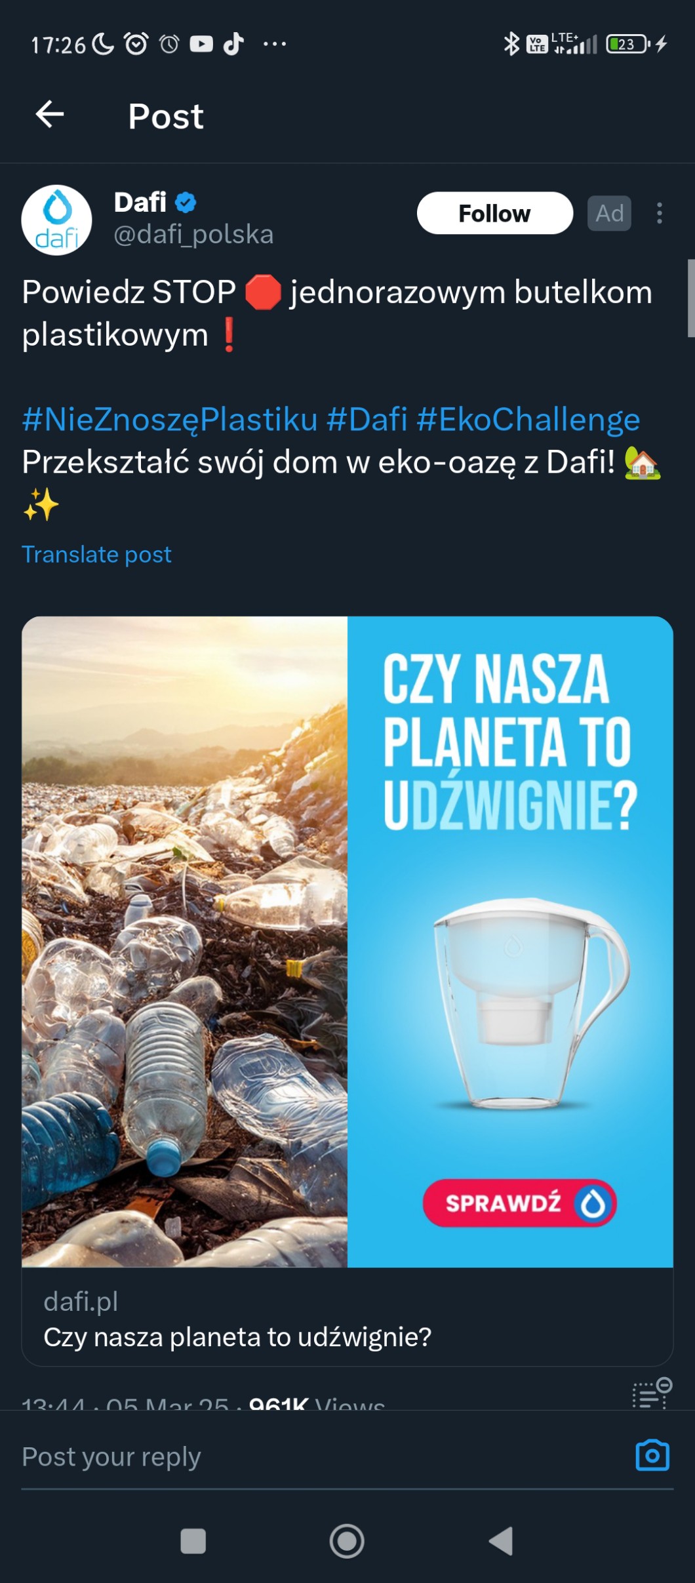The width and height of the screenshot is (695, 1583).
Task: Open reply sorting filter icon
Action: tap(652, 1392)
